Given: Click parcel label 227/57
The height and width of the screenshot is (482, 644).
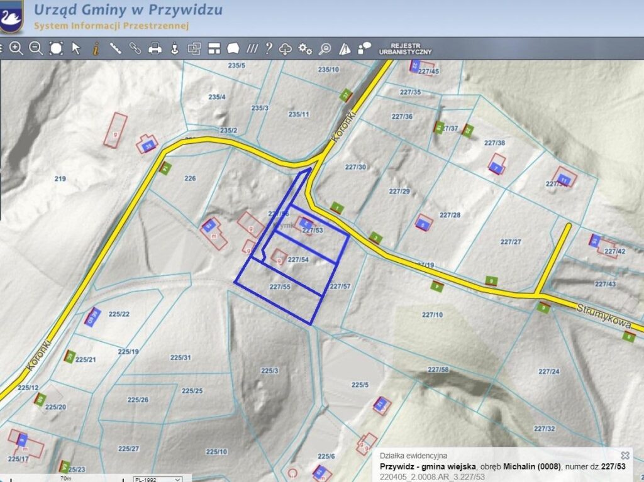Looking at the screenshot, I should [x=340, y=286].
